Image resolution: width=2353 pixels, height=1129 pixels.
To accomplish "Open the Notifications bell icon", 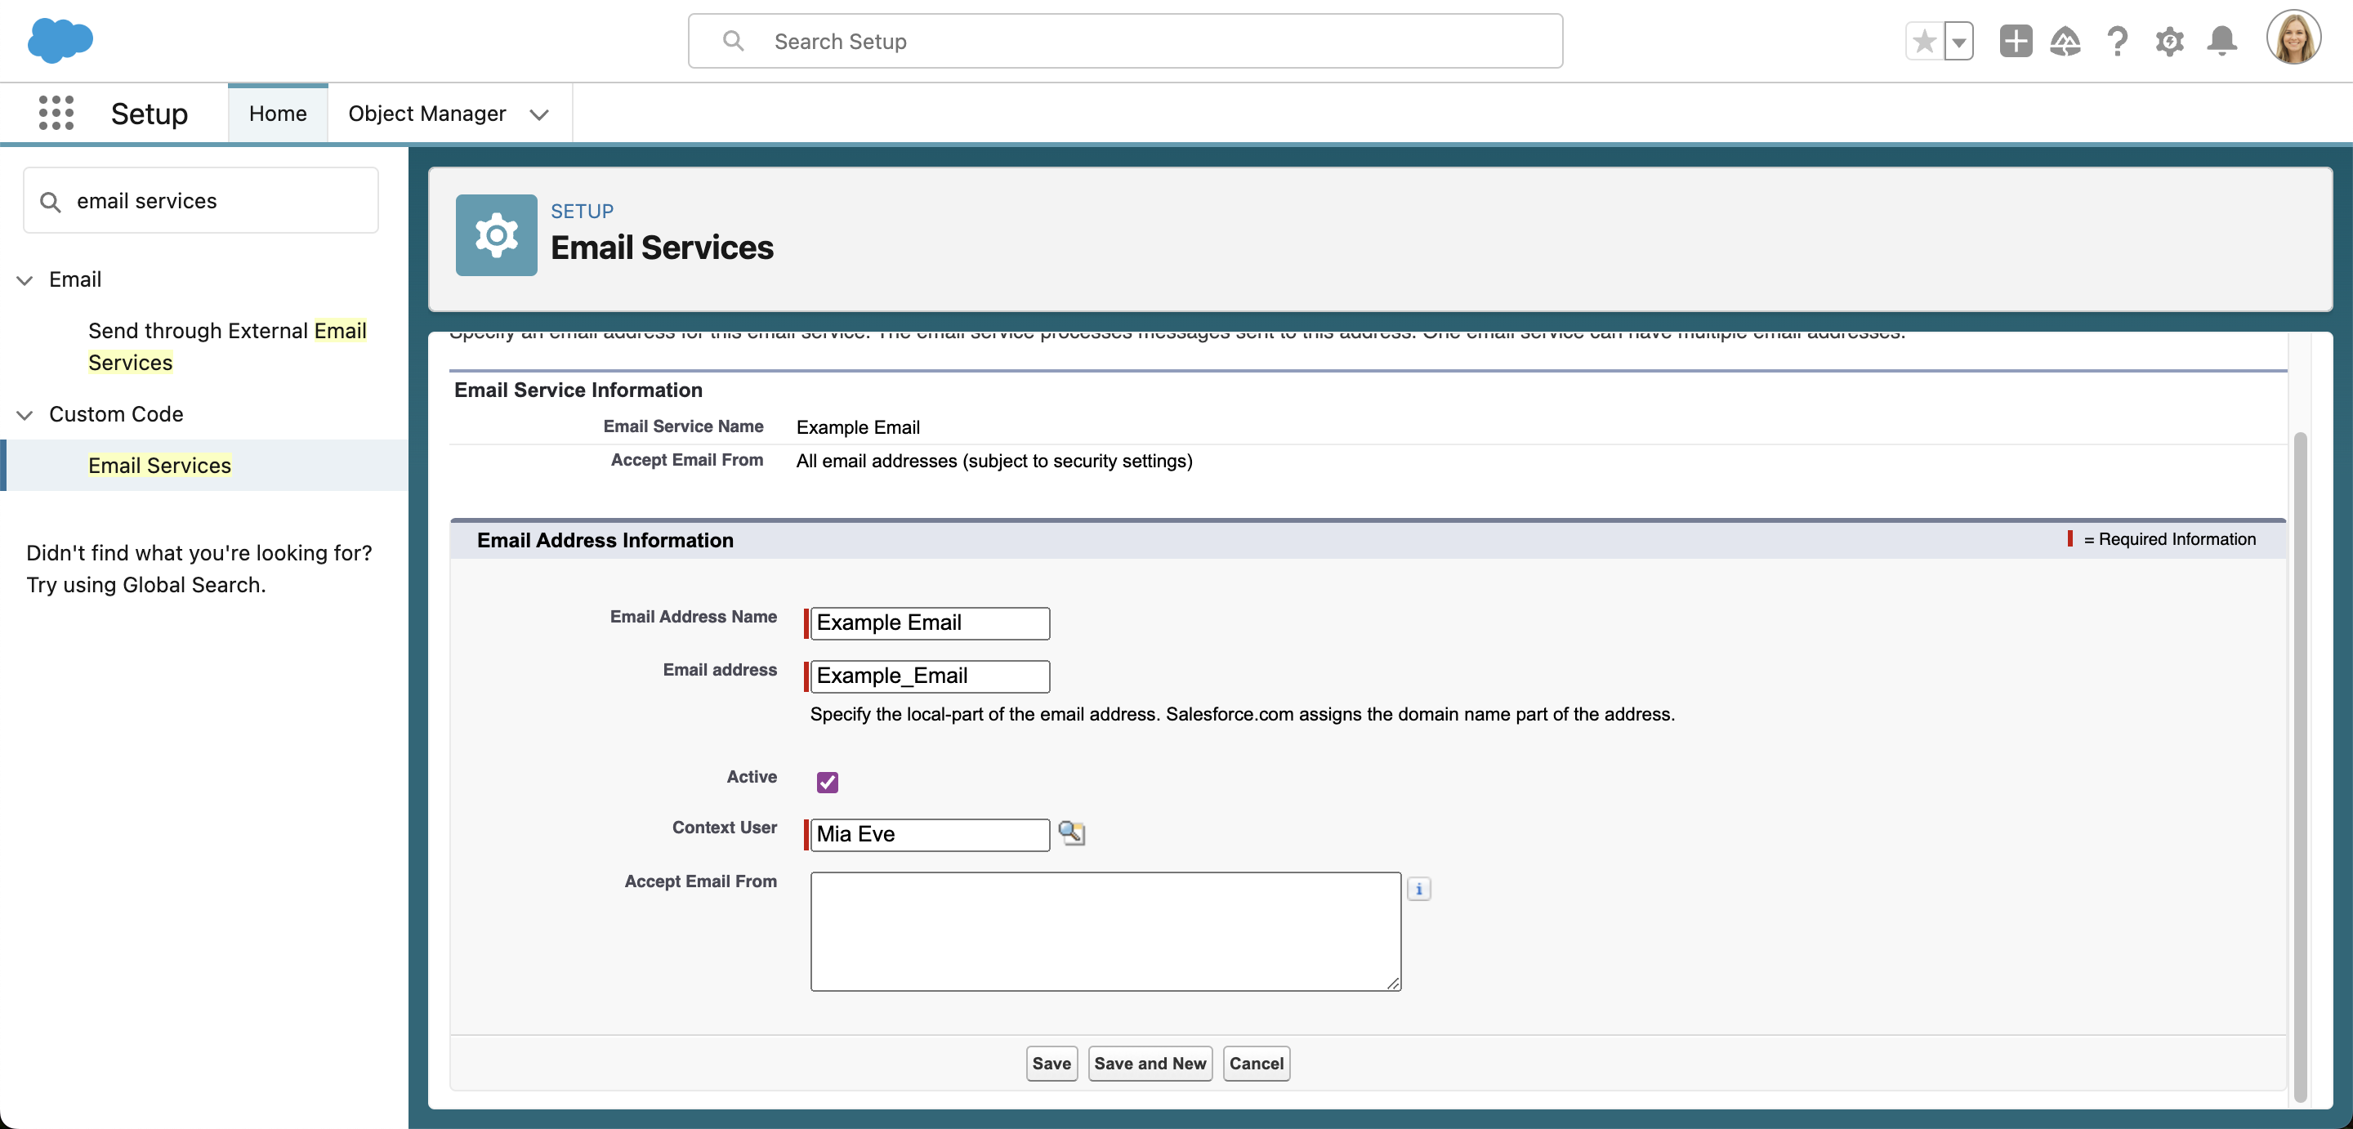I will tap(2221, 41).
